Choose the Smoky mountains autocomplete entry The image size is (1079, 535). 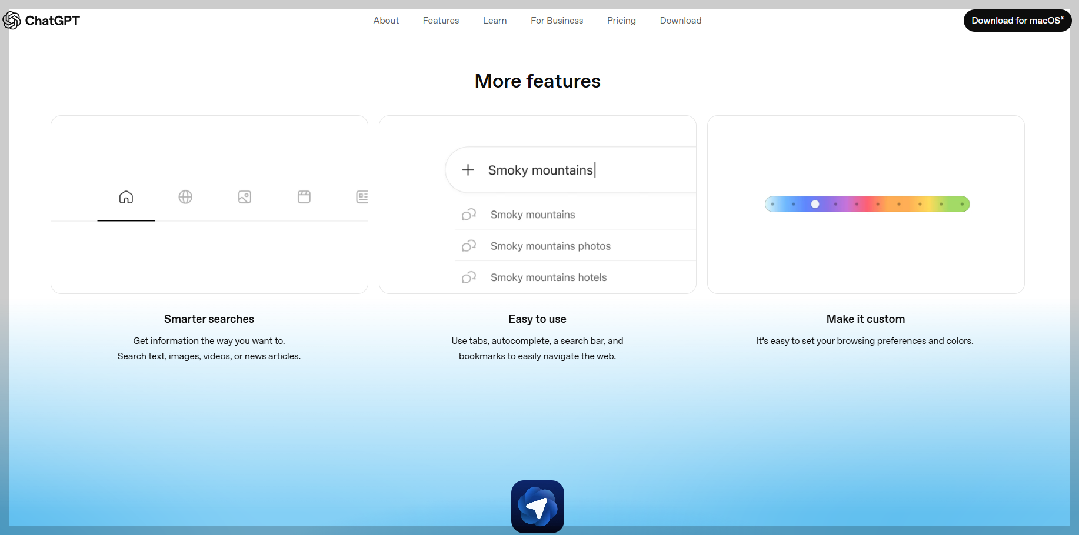(532, 215)
